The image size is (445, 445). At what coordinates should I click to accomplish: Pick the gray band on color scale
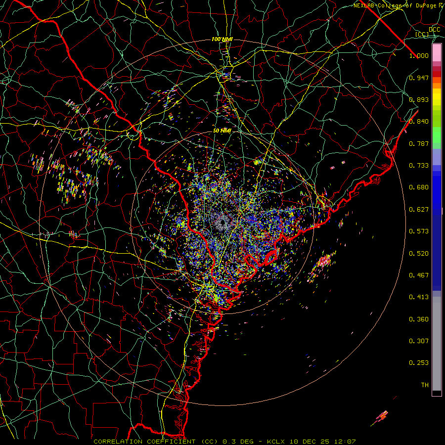(x=437, y=344)
